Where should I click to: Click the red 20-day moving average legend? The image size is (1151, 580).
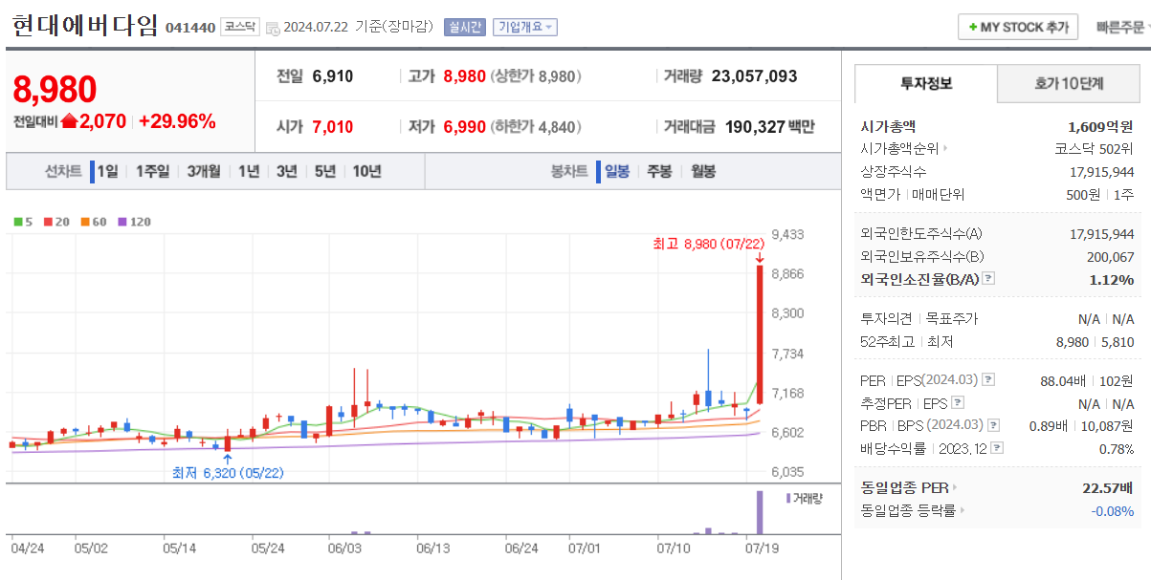tap(56, 222)
